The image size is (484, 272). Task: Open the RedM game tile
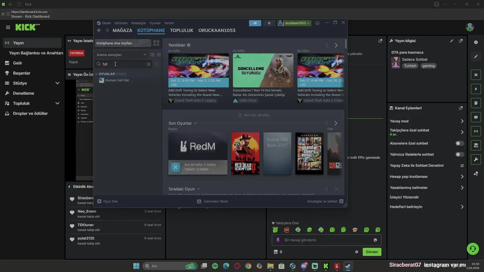tap(198, 153)
